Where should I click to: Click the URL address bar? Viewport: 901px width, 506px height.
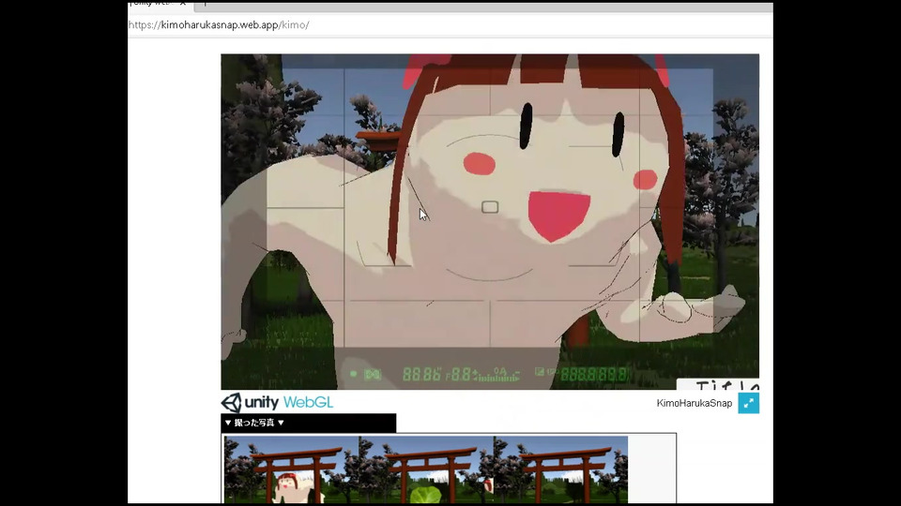click(x=449, y=25)
